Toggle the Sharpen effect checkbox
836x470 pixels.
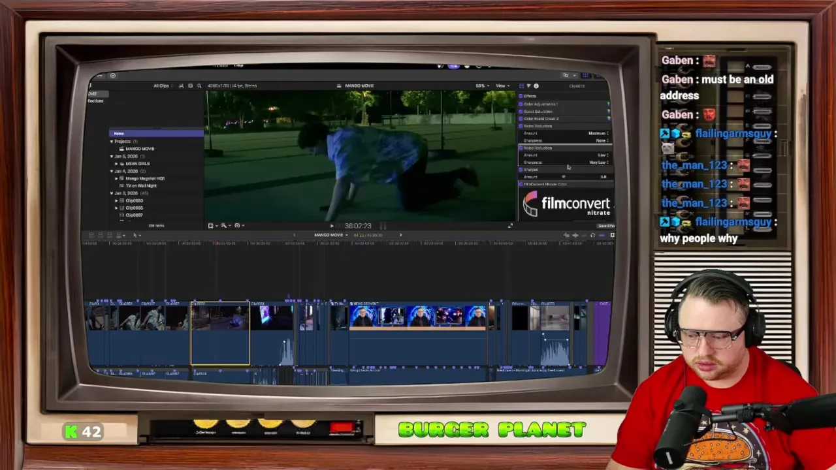[x=521, y=170]
